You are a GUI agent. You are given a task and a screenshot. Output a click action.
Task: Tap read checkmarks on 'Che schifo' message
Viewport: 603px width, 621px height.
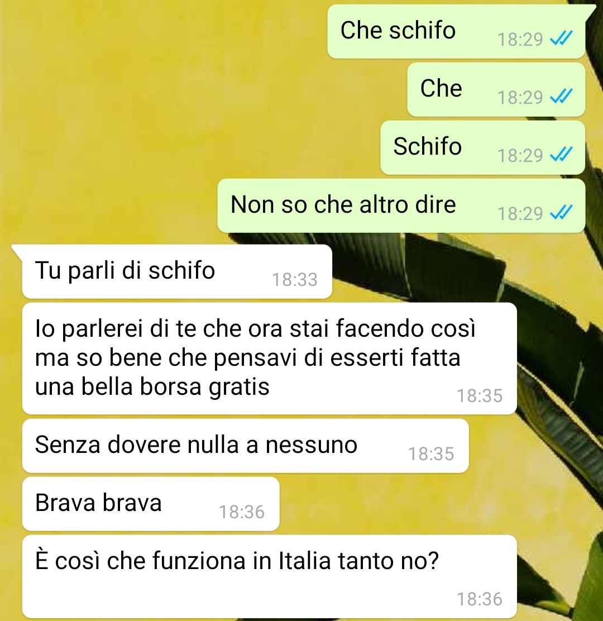pos(561,39)
